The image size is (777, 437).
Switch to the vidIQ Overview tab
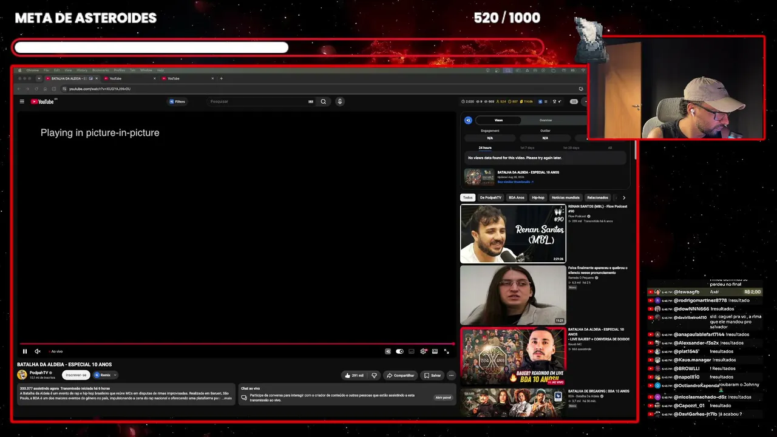tap(546, 120)
